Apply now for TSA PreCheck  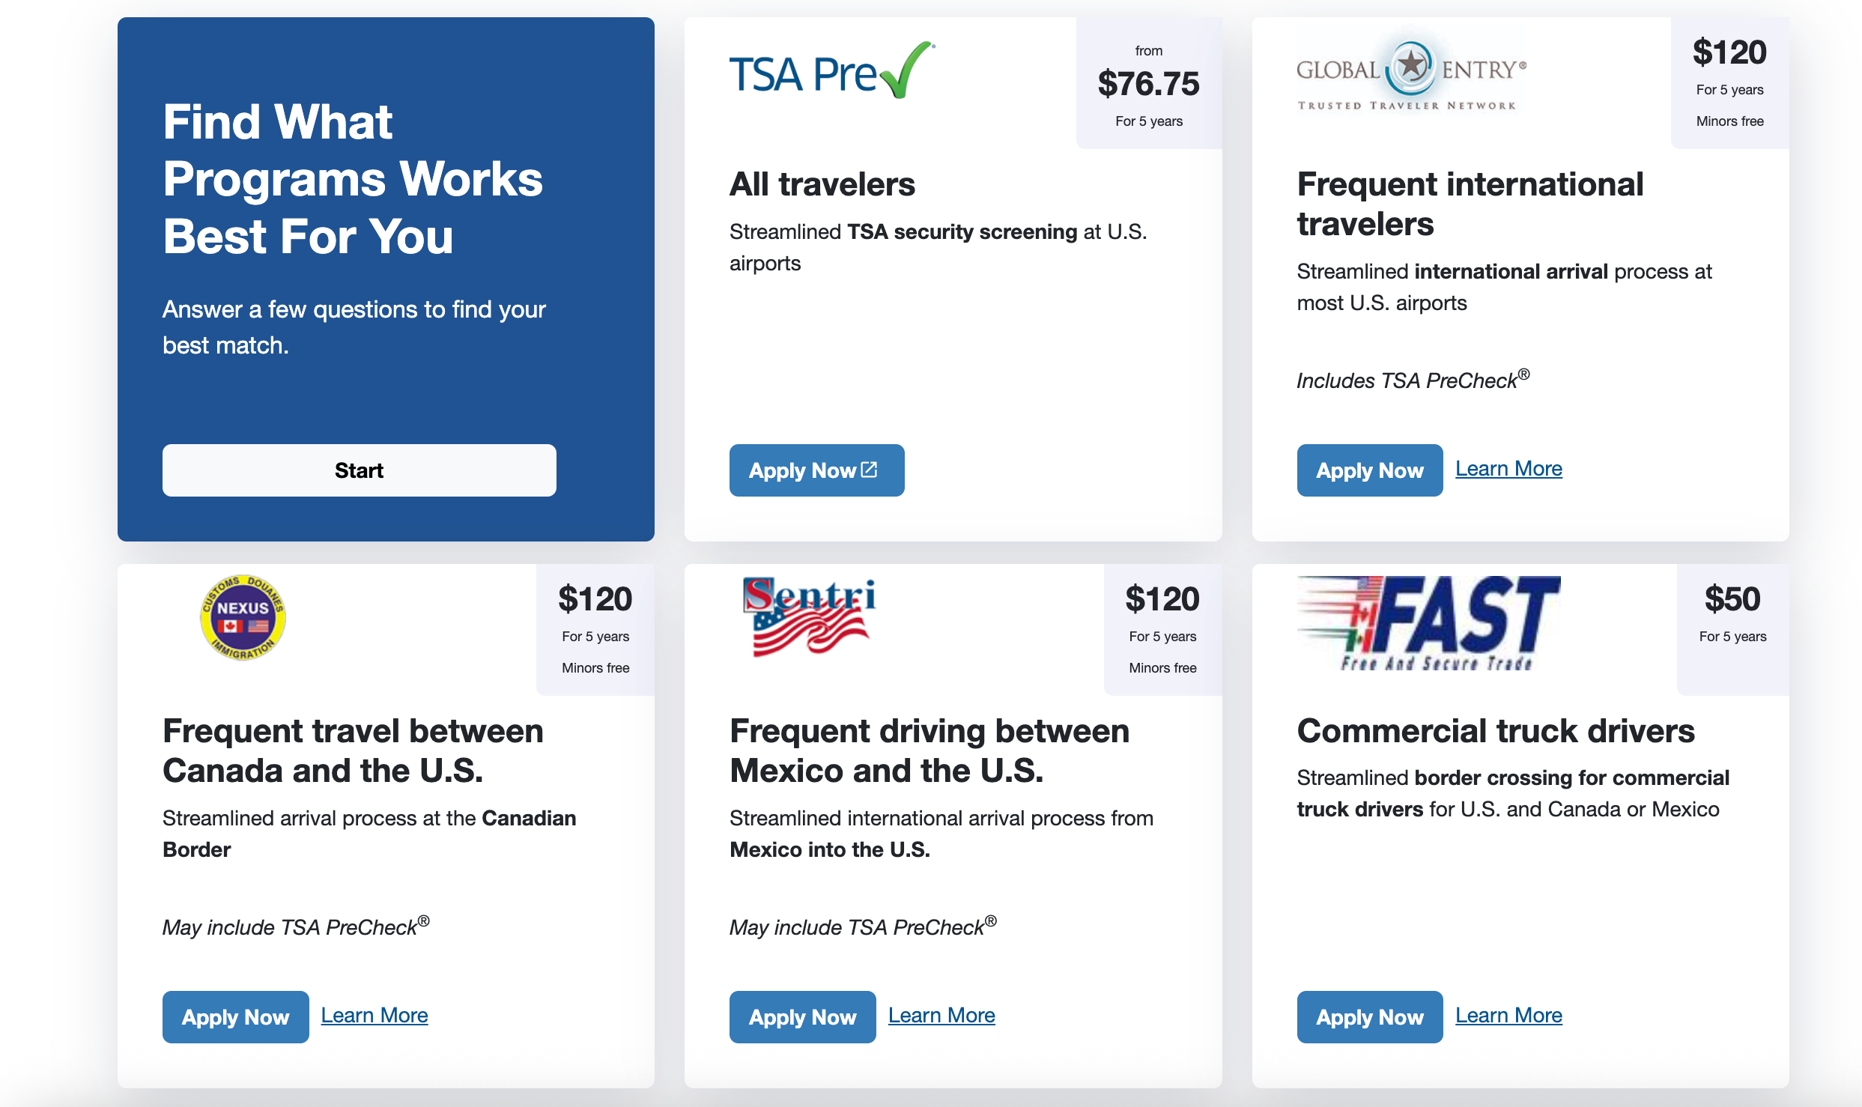coord(816,470)
